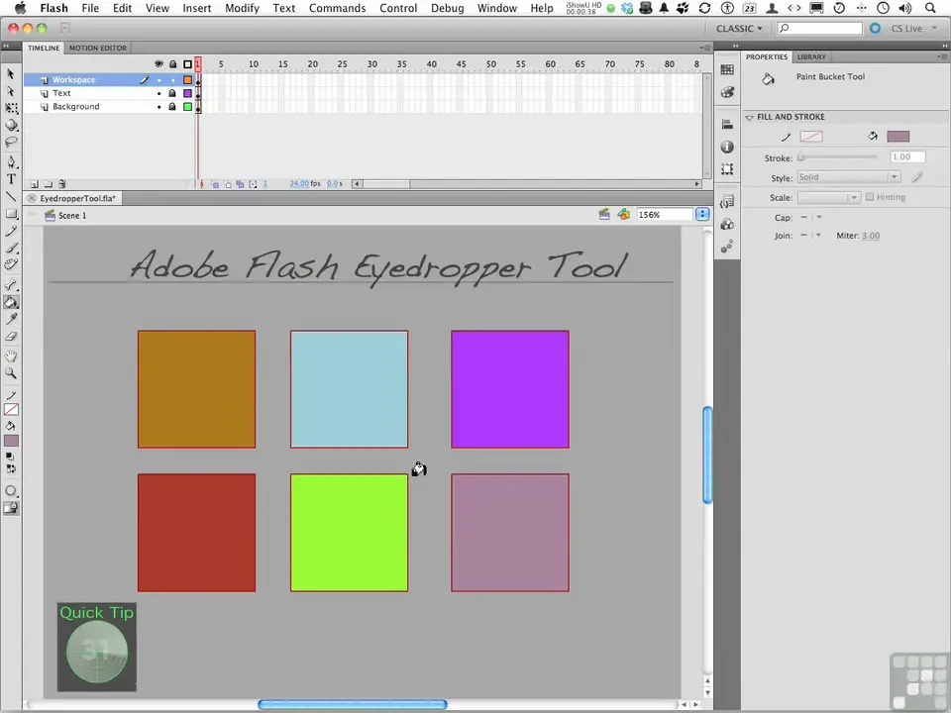The height and width of the screenshot is (713, 951).
Task: Select the Pen tool
Action: click(x=11, y=161)
